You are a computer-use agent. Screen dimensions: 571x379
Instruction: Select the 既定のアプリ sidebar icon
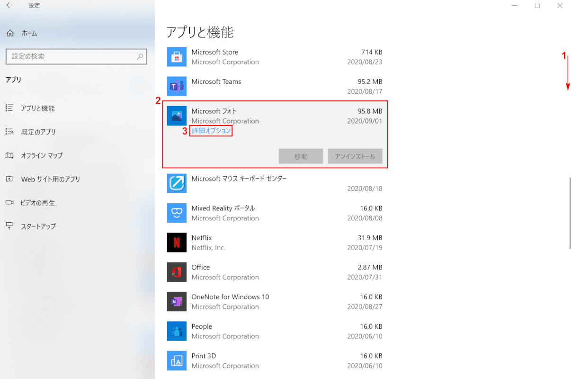[9, 132]
